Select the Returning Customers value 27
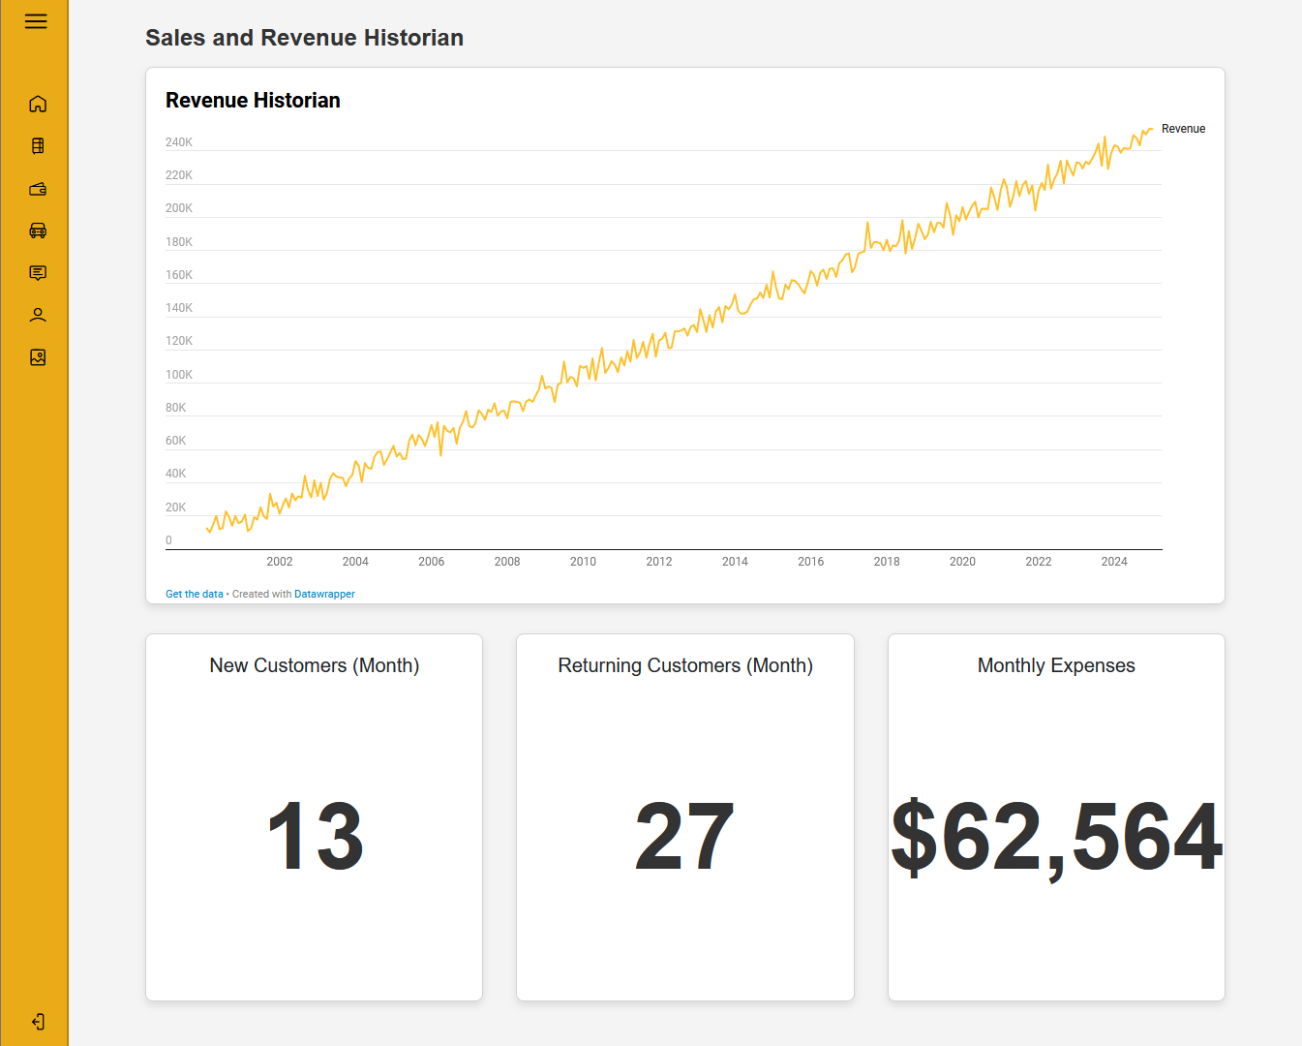The height and width of the screenshot is (1046, 1302). 684,837
